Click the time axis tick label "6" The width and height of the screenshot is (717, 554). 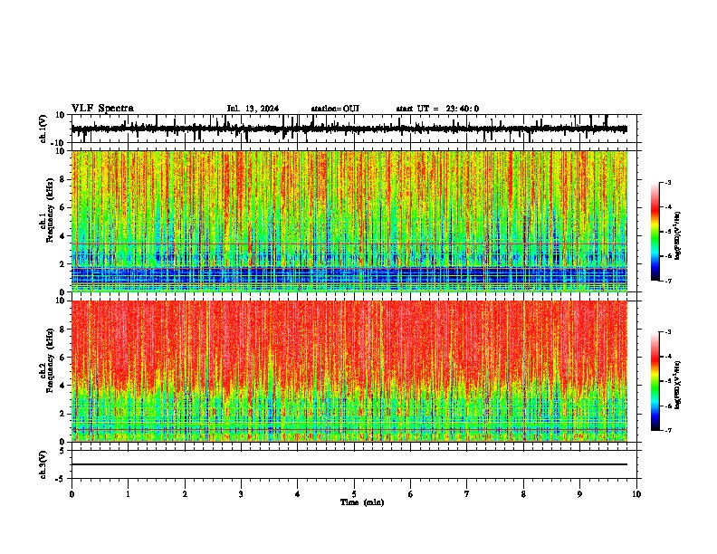411,494
